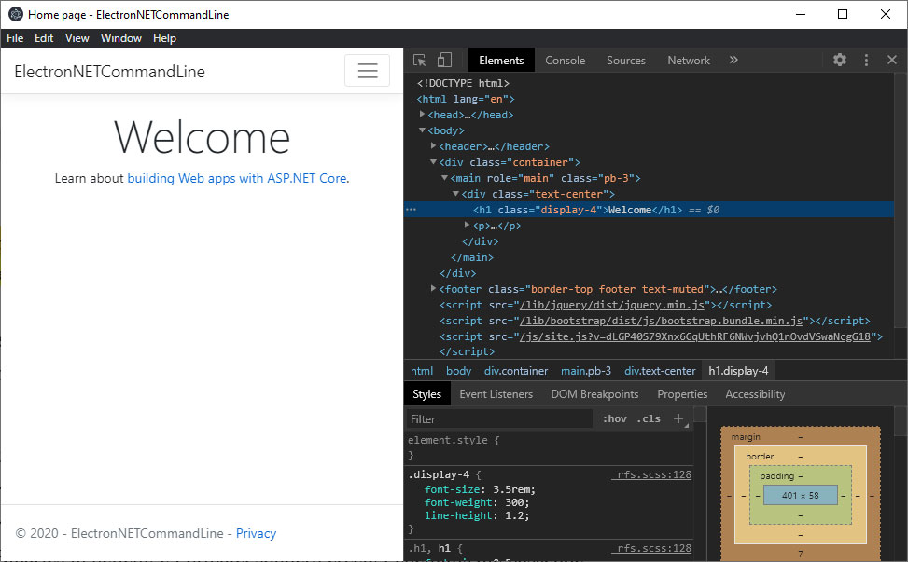Click the font-weight 300 value
Screen dimensions: 908x562
(513, 502)
